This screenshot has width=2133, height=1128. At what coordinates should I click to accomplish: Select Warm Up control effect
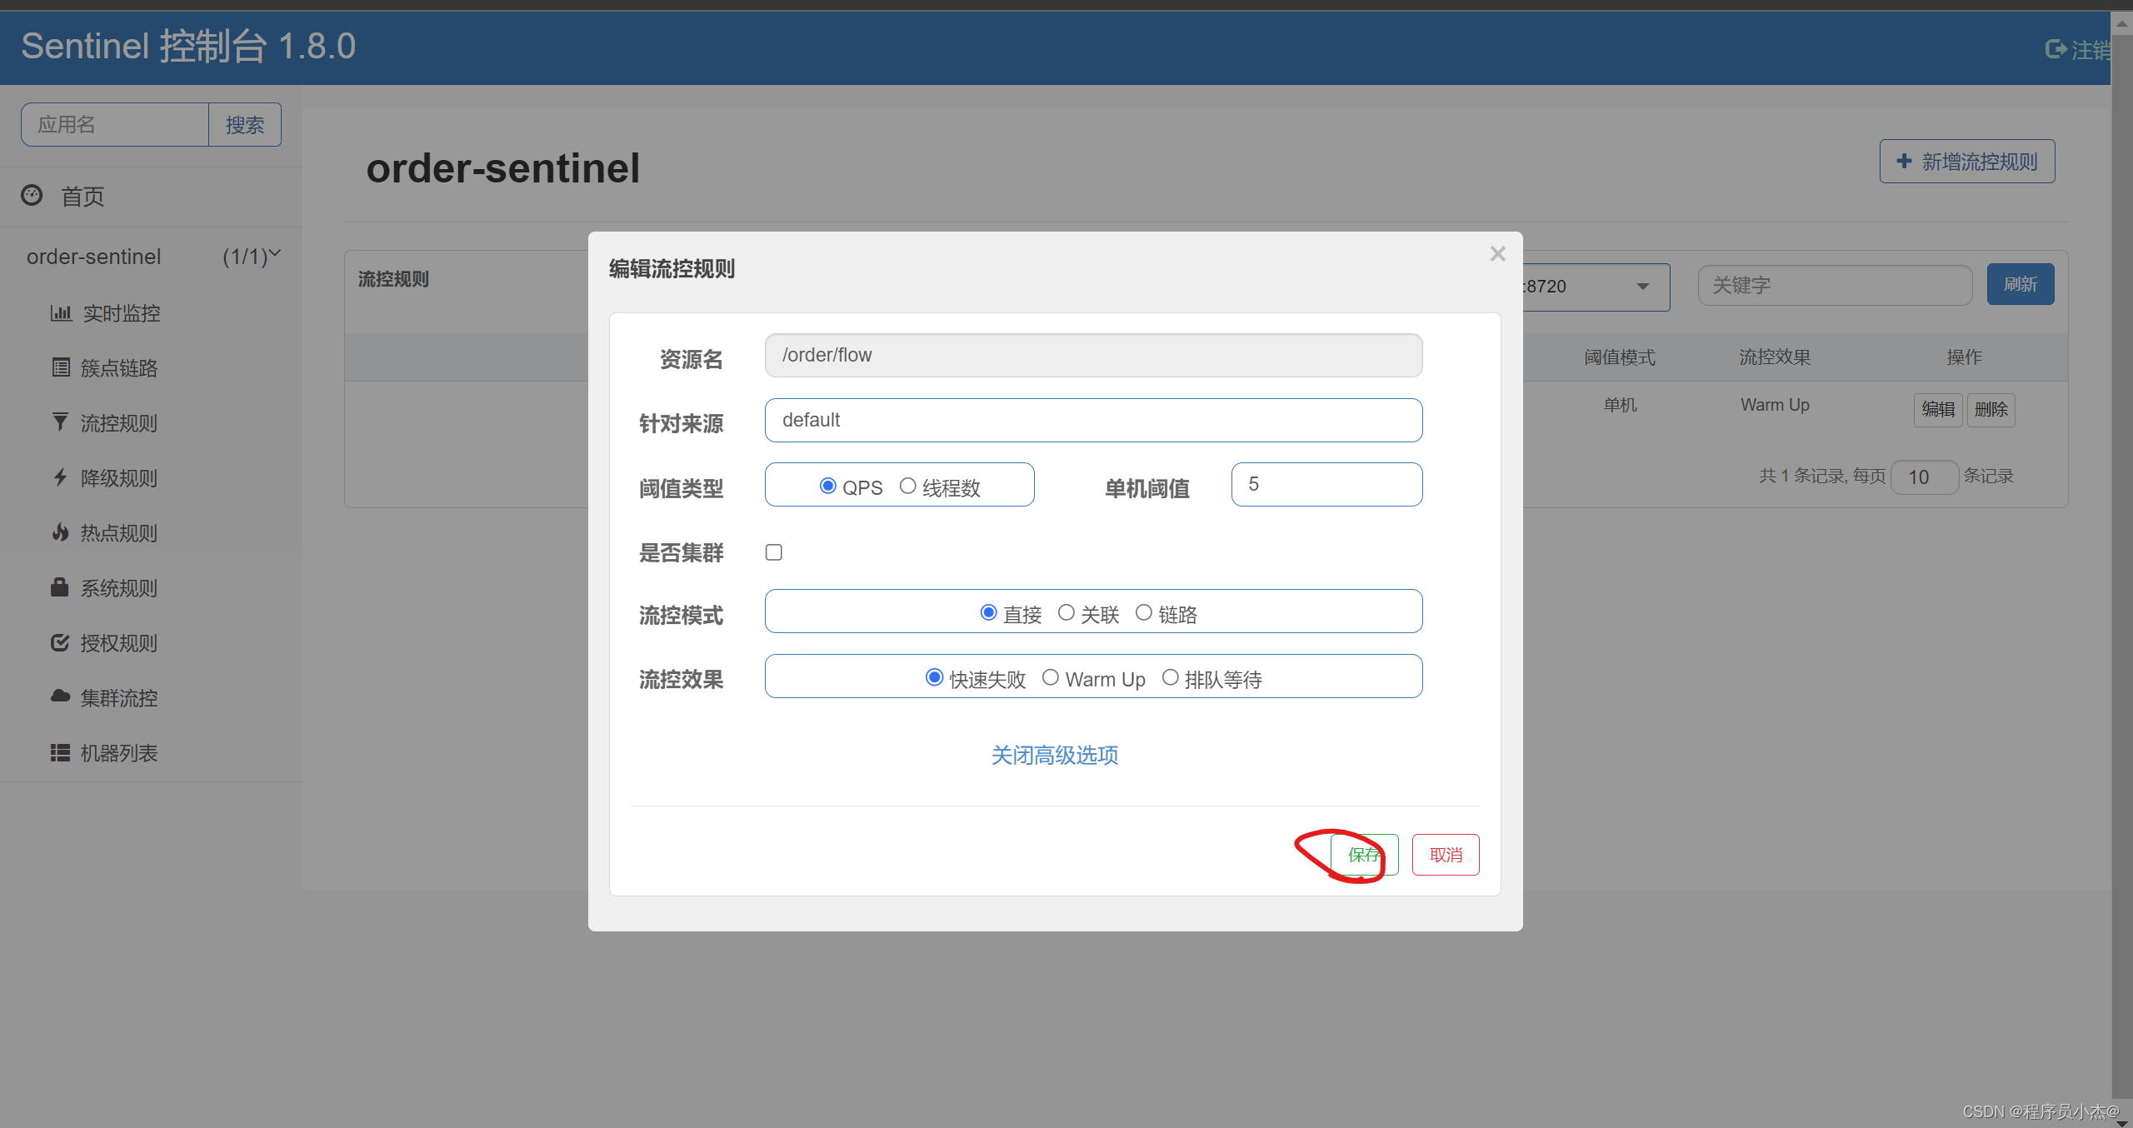pyautogui.click(x=1051, y=677)
